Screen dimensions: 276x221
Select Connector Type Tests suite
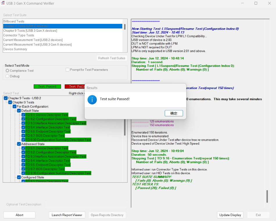(63, 35)
